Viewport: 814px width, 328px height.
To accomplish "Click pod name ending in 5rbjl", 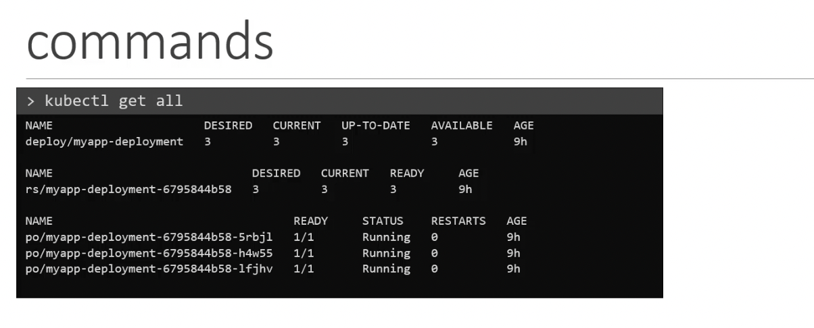I will [149, 238].
